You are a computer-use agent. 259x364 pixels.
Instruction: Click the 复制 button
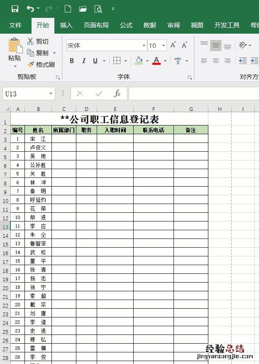pyautogui.click(x=37, y=53)
